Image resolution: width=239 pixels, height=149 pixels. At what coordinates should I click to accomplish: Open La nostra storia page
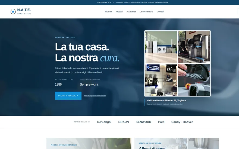tap(146, 12)
